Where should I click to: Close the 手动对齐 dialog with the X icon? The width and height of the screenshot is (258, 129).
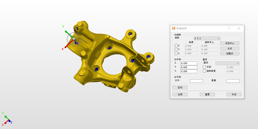point(239,28)
